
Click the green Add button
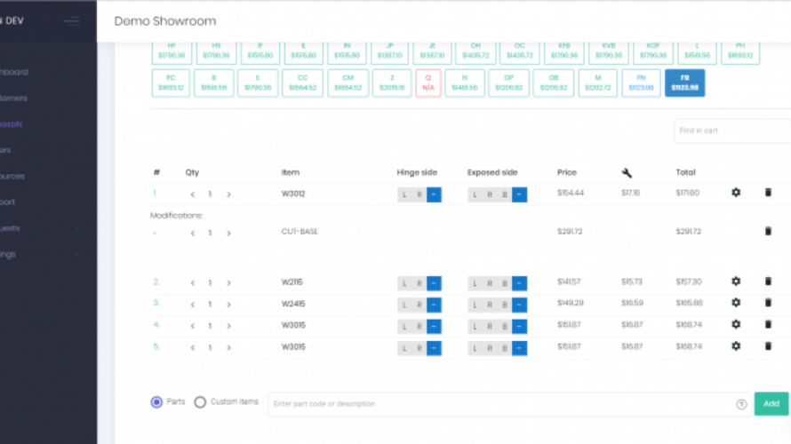tap(771, 404)
